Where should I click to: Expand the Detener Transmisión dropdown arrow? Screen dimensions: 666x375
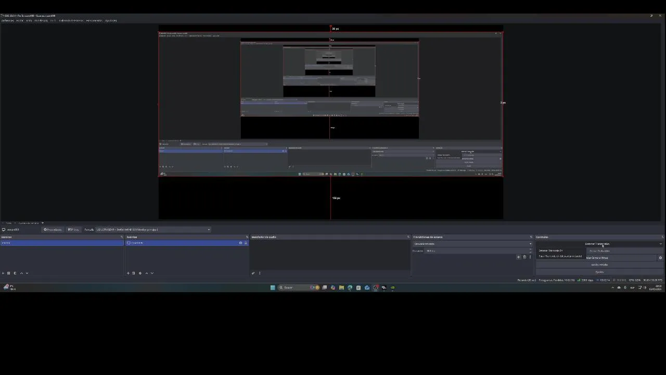pos(661,244)
